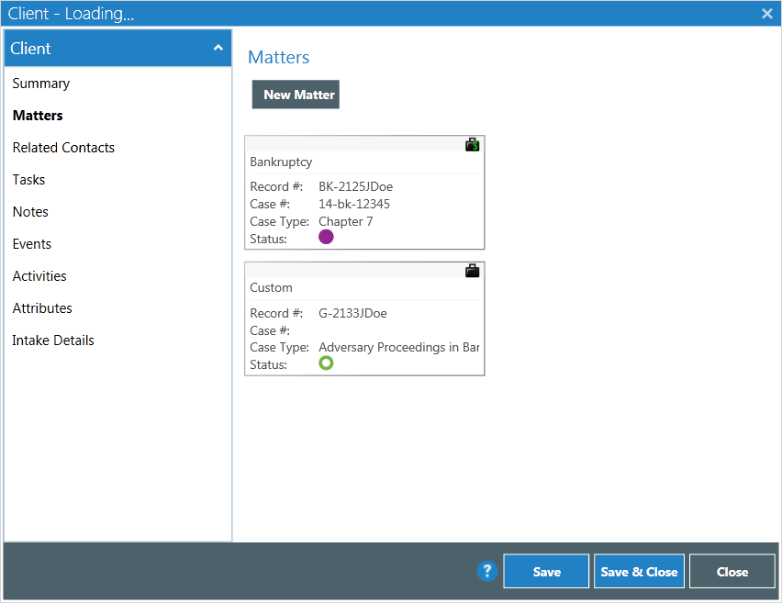The width and height of the screenshot is (782, 603).
Task: Go to the Tasks section
Action: [28, 179]
